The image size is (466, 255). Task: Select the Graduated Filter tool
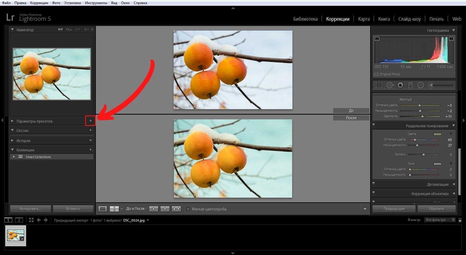pos(410,85)
